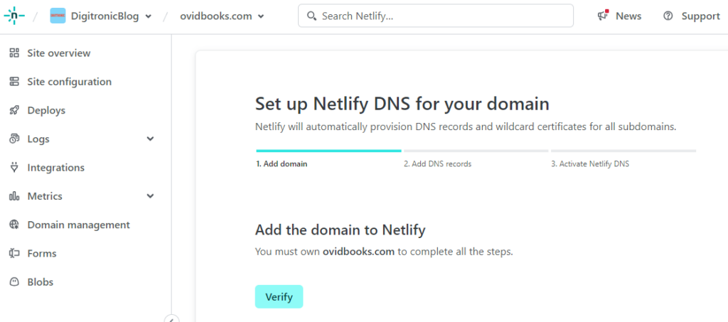Image resolution: width=728 pixels, height=322 pixels.
Task: Click the Blobs icon in sidebar
Action: (14, 281)
